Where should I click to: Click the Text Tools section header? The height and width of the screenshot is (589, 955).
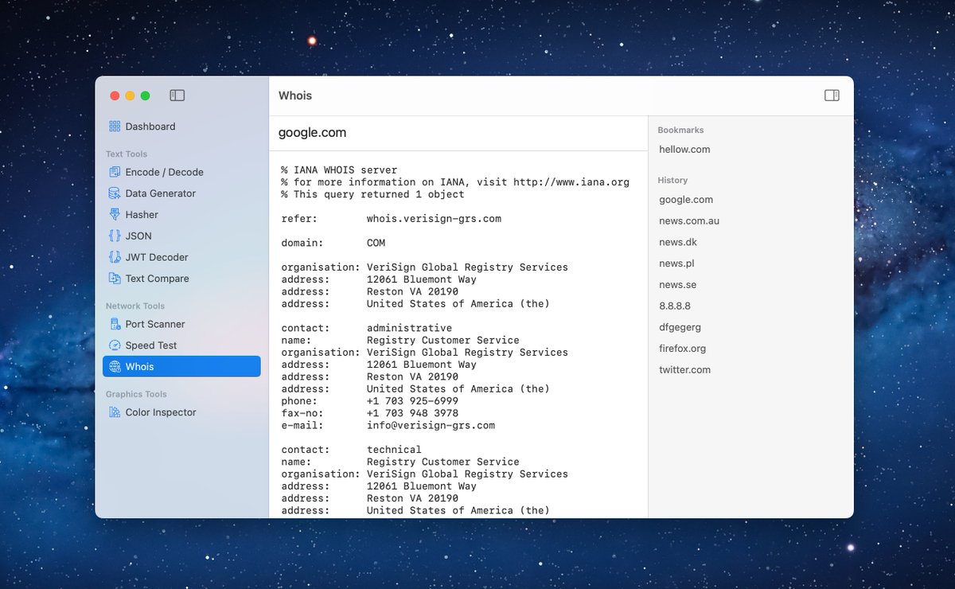tap(127, 154)
